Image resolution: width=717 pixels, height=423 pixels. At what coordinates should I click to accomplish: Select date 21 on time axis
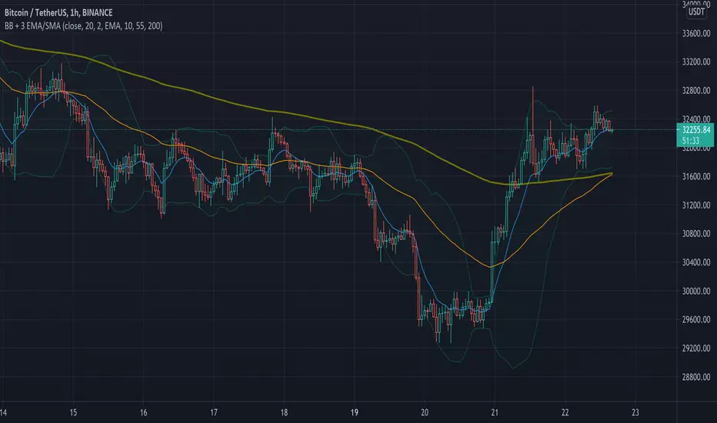click(495, 411)
